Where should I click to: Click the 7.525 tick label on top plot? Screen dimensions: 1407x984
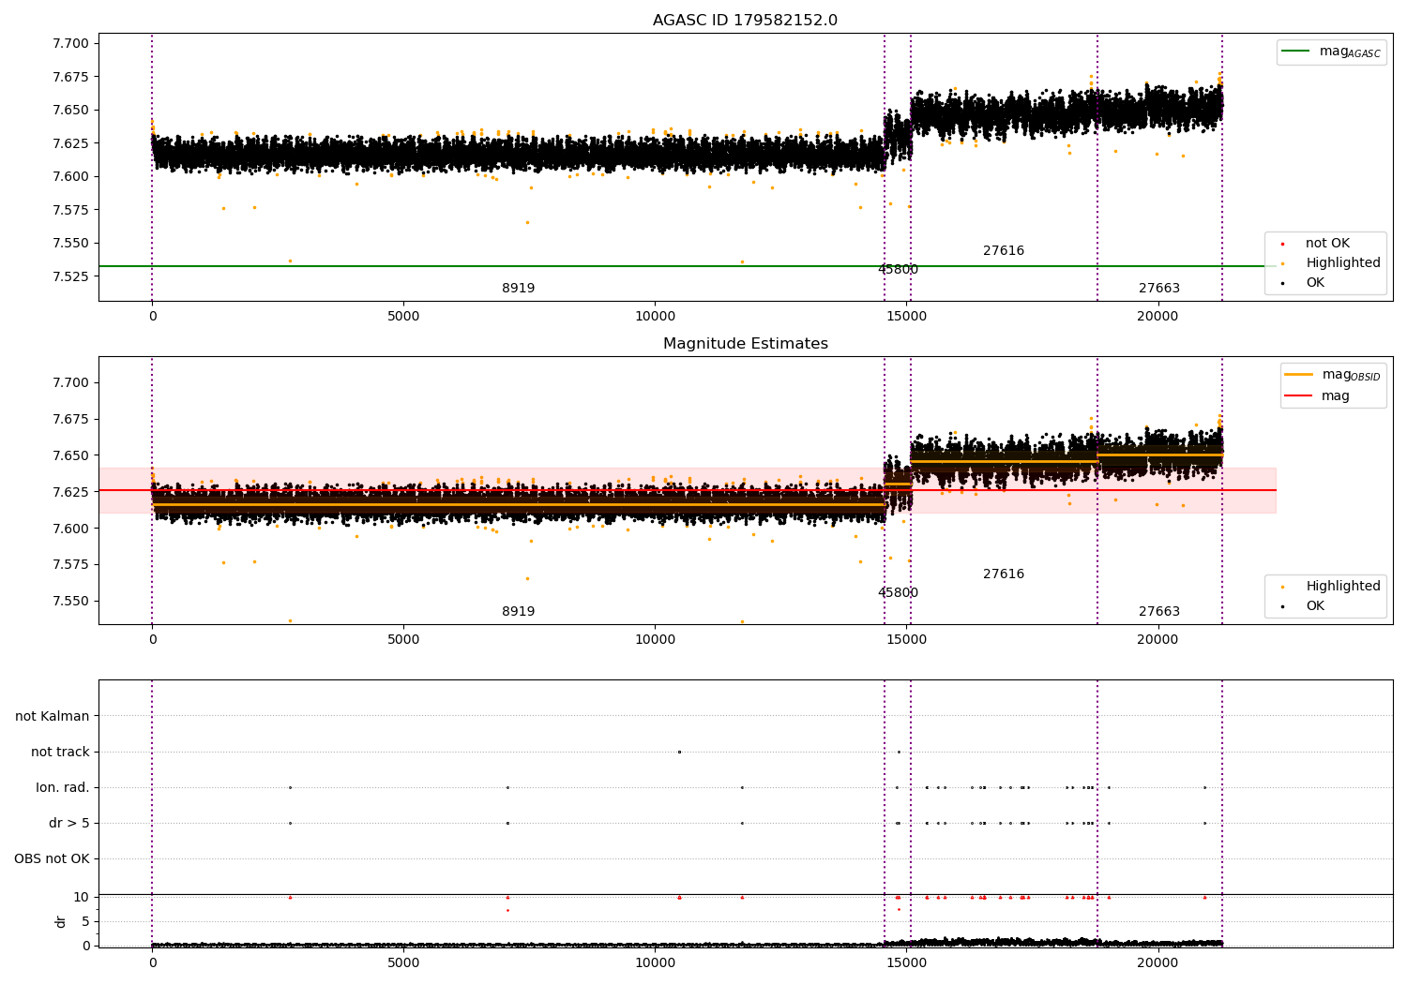point(69,276)
